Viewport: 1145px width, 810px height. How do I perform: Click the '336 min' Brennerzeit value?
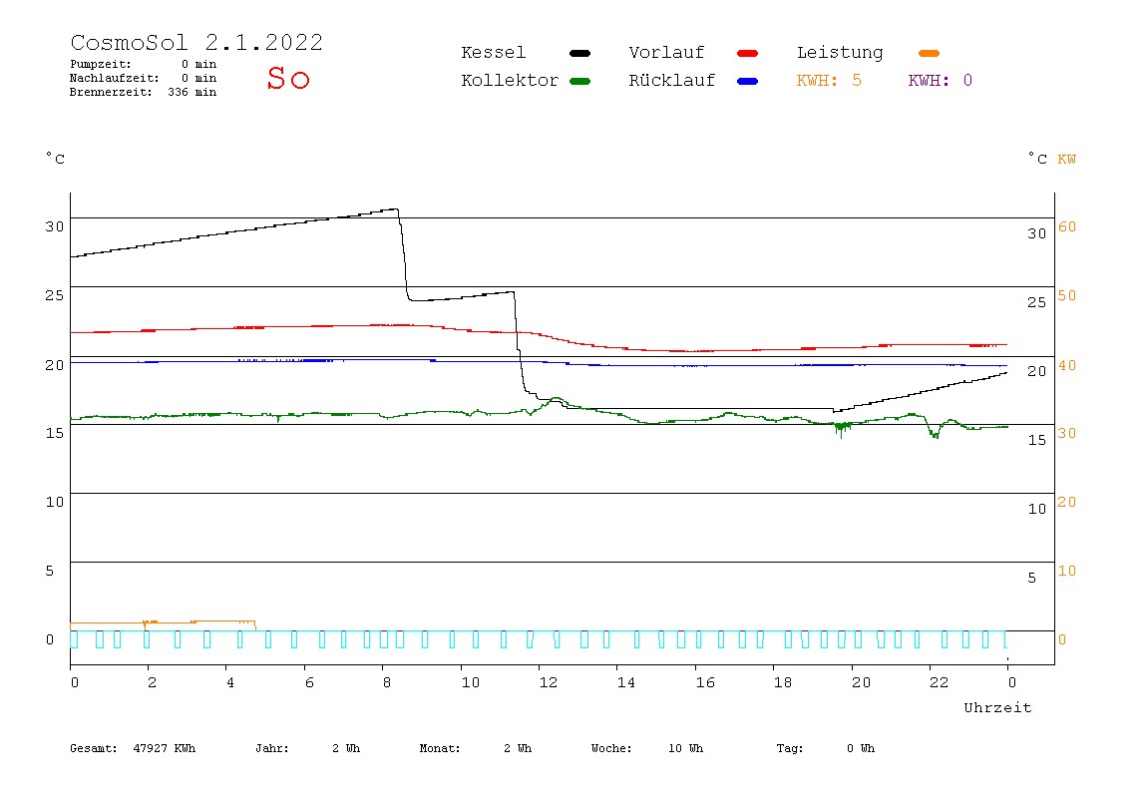[x=192, y=92]
